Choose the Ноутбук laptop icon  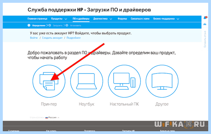pos(87,81)
